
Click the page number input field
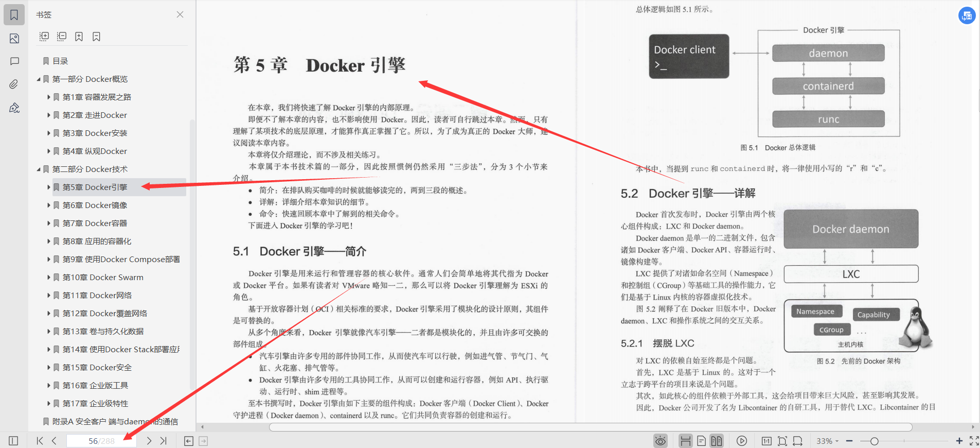101,441
